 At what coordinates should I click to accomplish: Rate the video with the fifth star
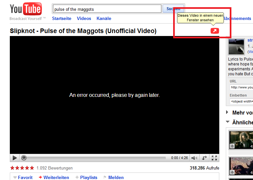tap(32, 168)
